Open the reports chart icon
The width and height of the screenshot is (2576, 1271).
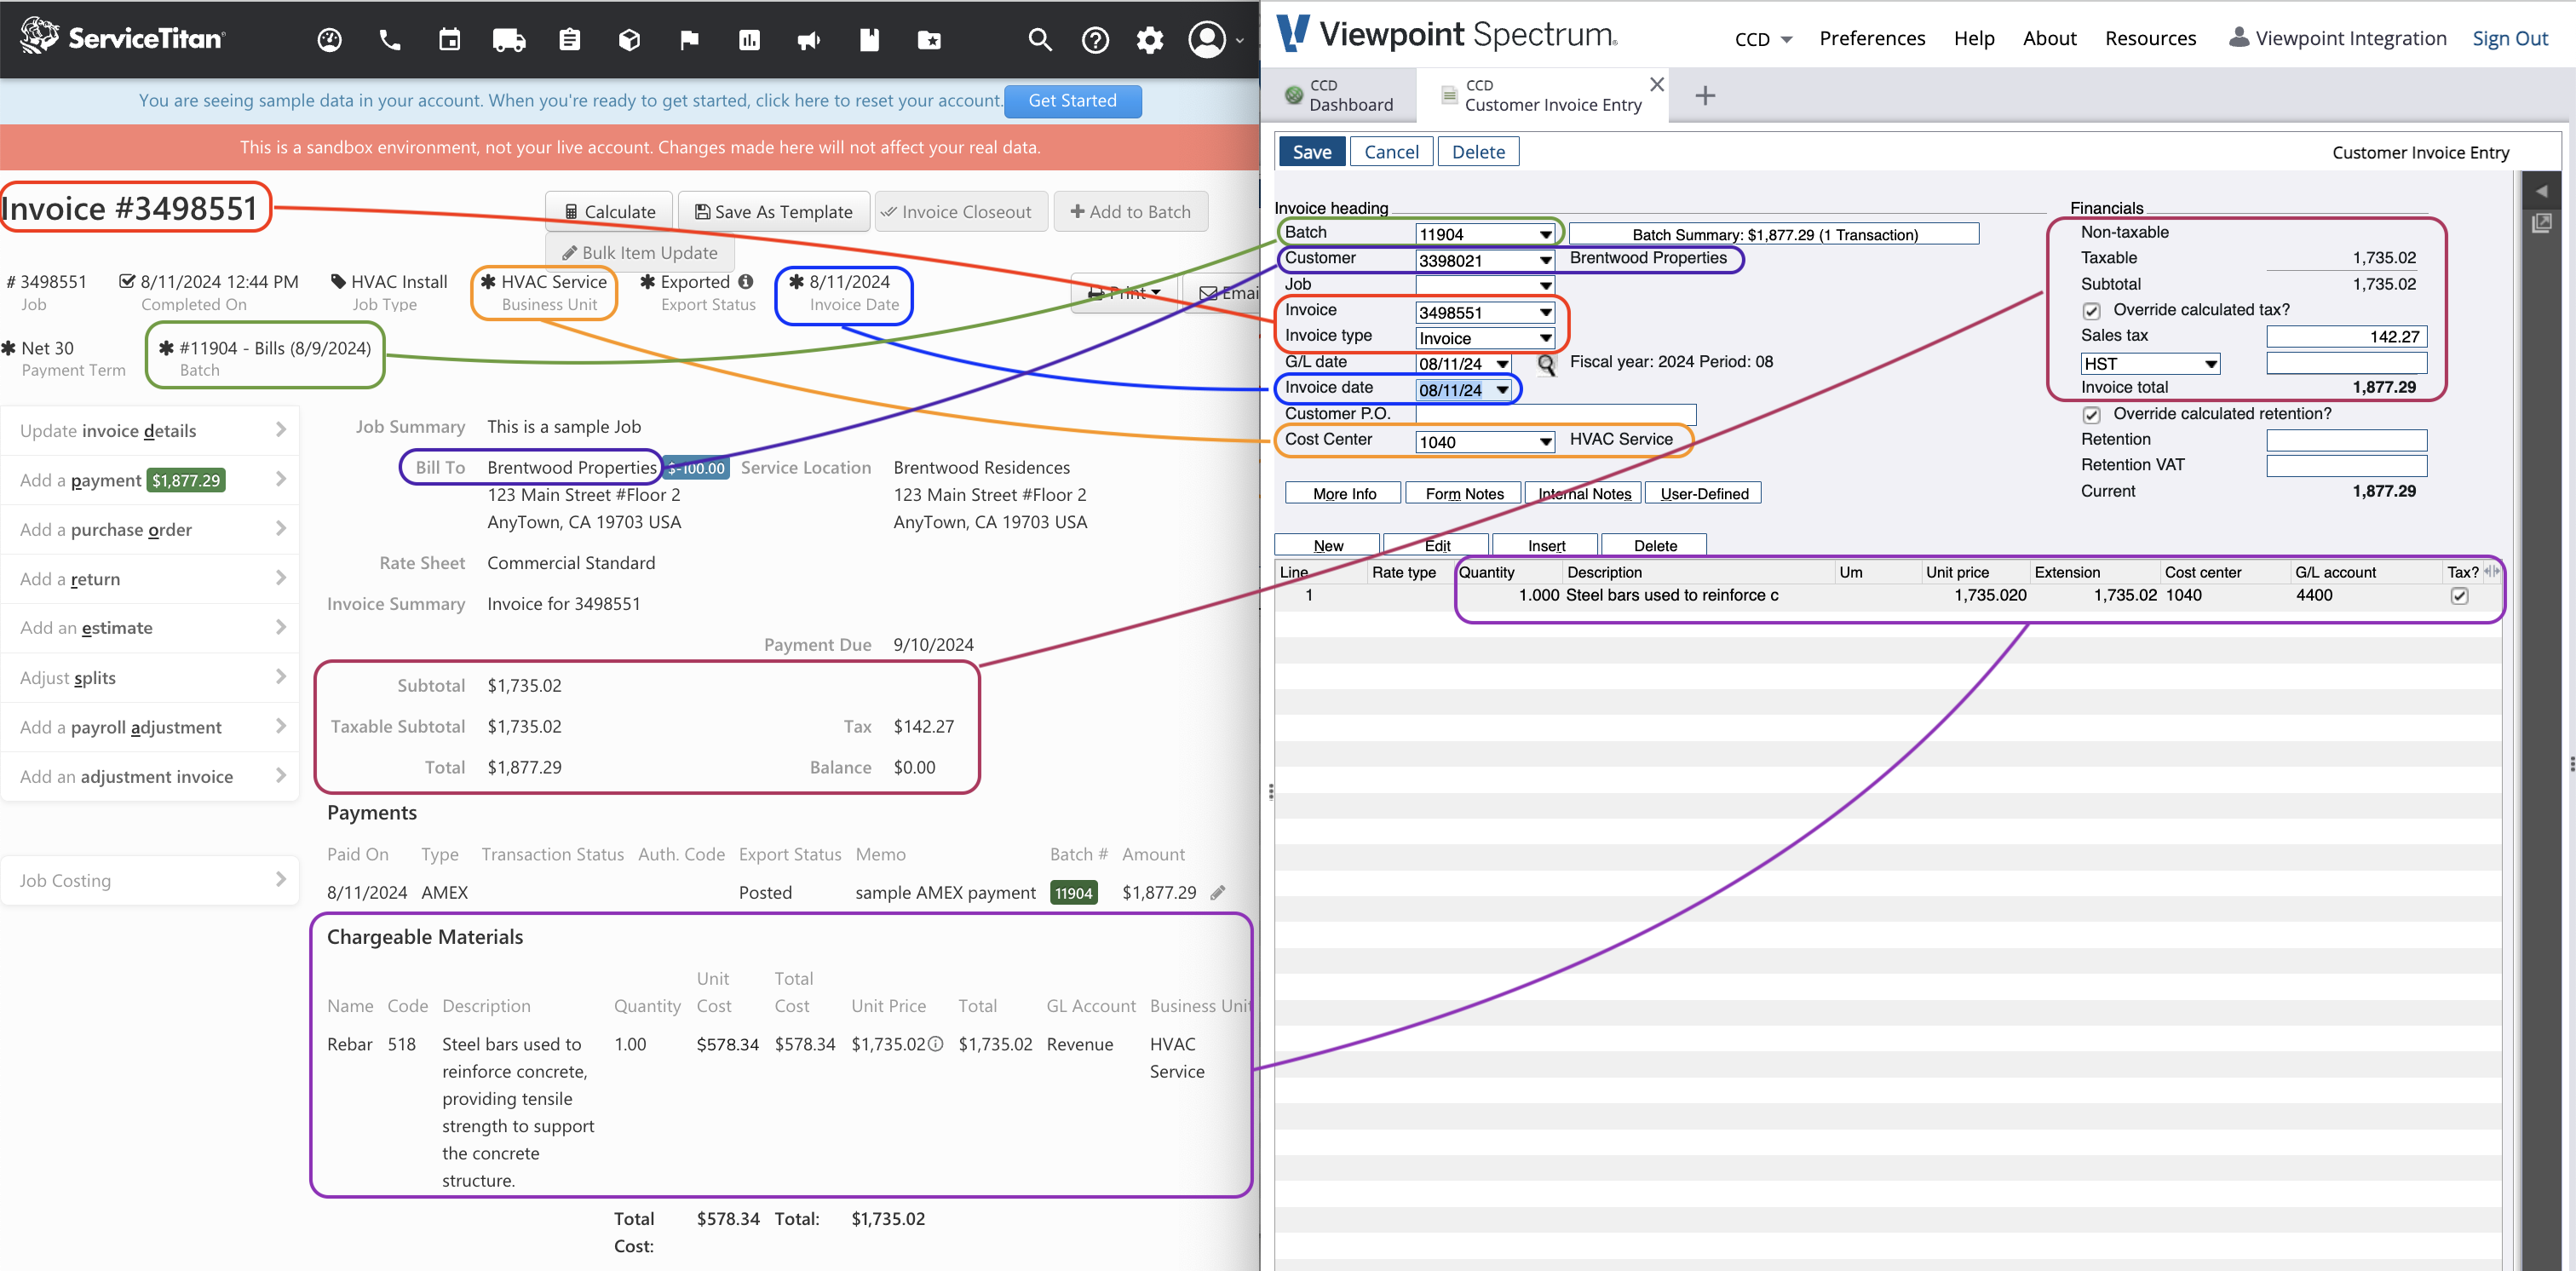[749, 40]
